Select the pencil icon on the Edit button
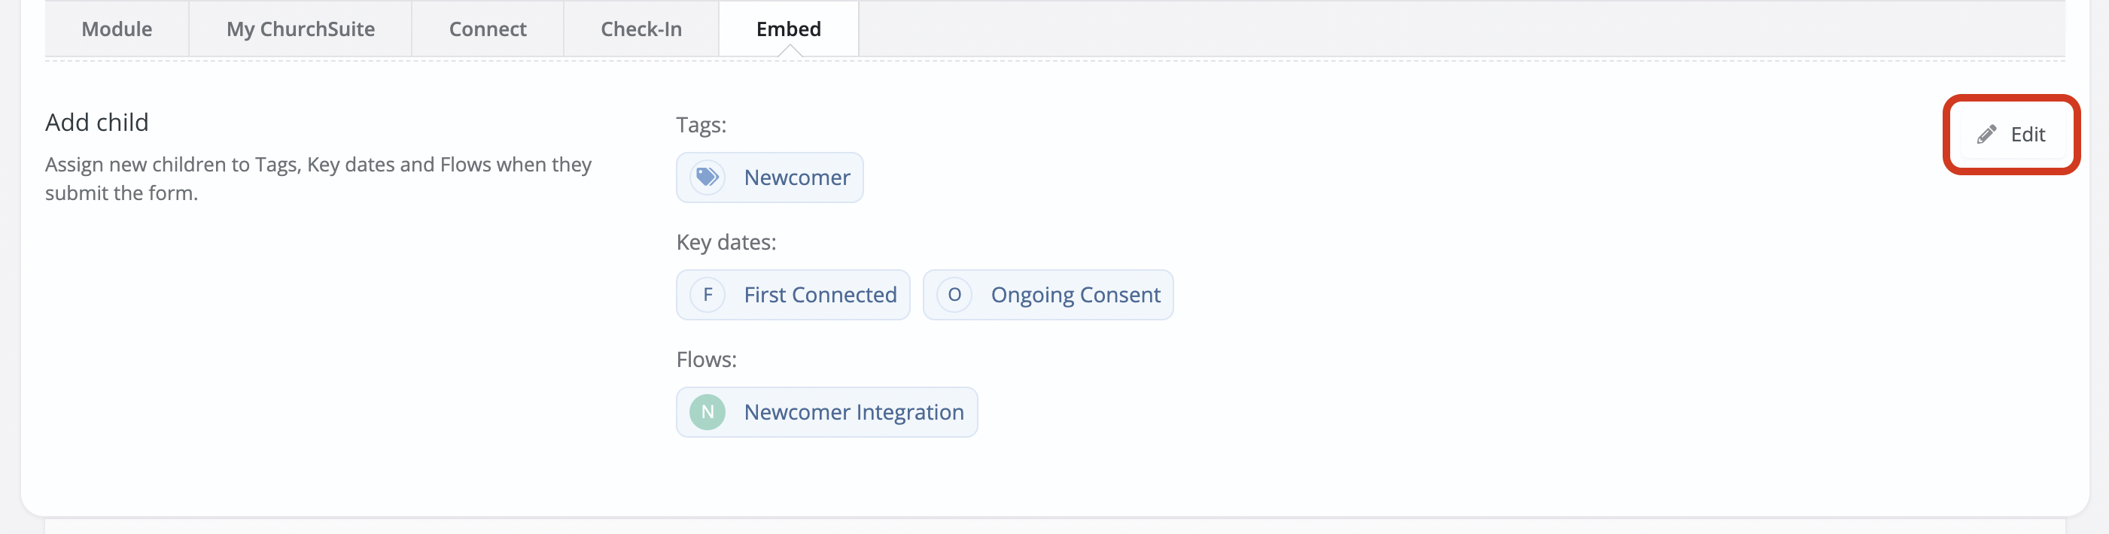This screenshot has width=2109, height=534. coord(1988,133)
